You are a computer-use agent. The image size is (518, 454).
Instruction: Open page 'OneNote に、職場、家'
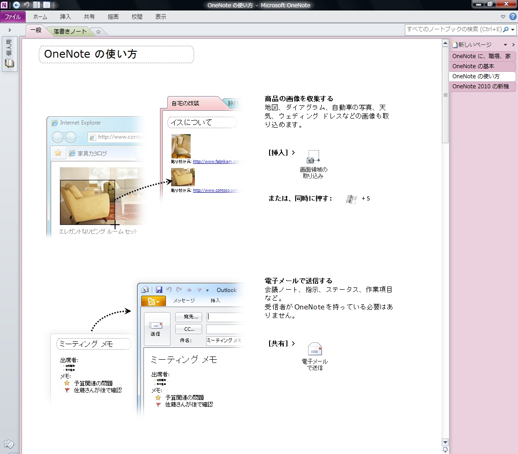482,56
